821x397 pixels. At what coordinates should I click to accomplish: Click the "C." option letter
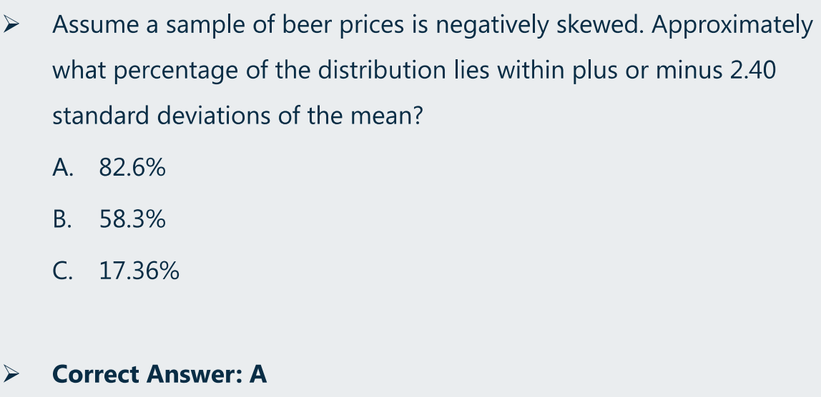click(62, 271)
